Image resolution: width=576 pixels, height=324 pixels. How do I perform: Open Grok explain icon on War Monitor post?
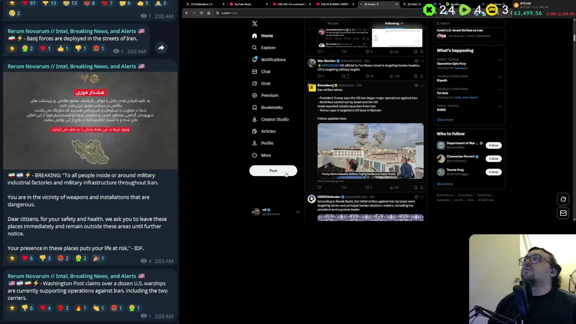pos(416,61)
